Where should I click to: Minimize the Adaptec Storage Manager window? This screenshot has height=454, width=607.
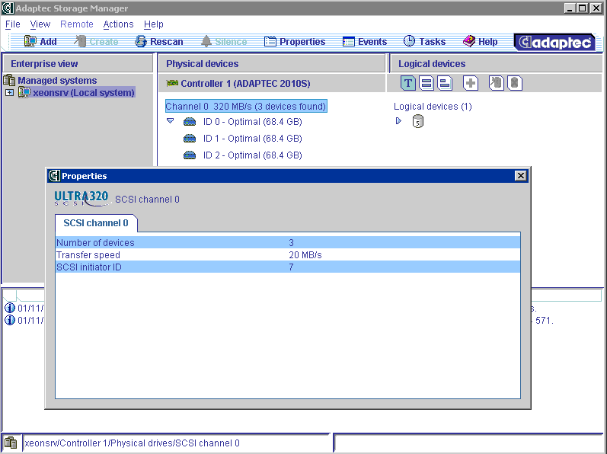click(x=570, y=8)
